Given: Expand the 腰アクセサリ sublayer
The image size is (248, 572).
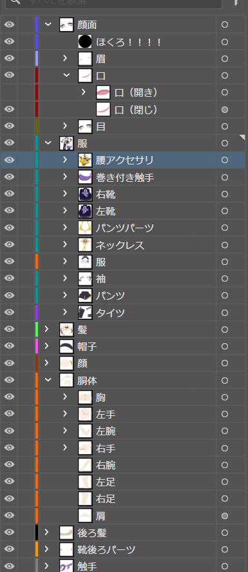Looking at the screenshot, I should [65, 160].
